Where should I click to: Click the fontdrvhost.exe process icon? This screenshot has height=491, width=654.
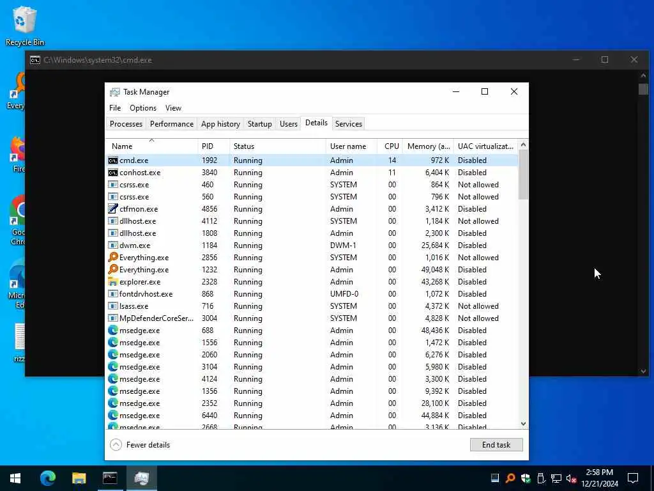coord(112,294)
